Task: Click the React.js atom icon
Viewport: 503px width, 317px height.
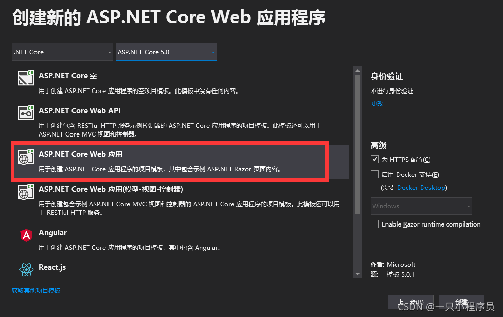Action: 26,269
